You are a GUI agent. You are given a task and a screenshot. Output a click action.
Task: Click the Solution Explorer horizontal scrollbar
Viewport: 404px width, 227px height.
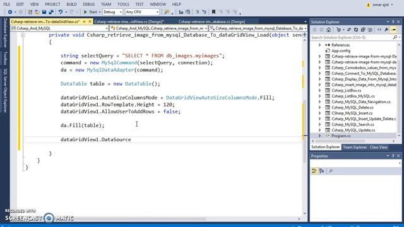(x=353, y=141)
